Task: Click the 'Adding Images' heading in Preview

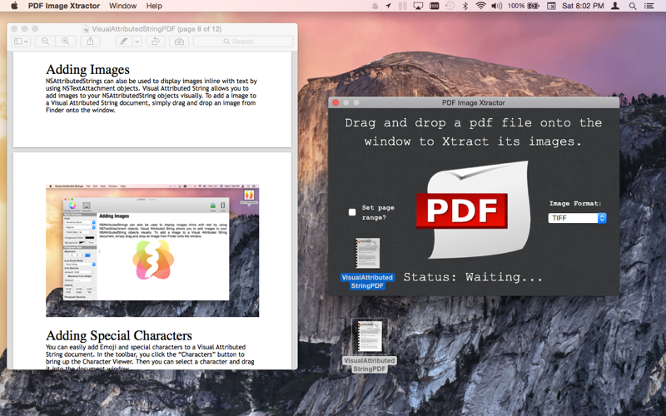Action: point(88,69)
